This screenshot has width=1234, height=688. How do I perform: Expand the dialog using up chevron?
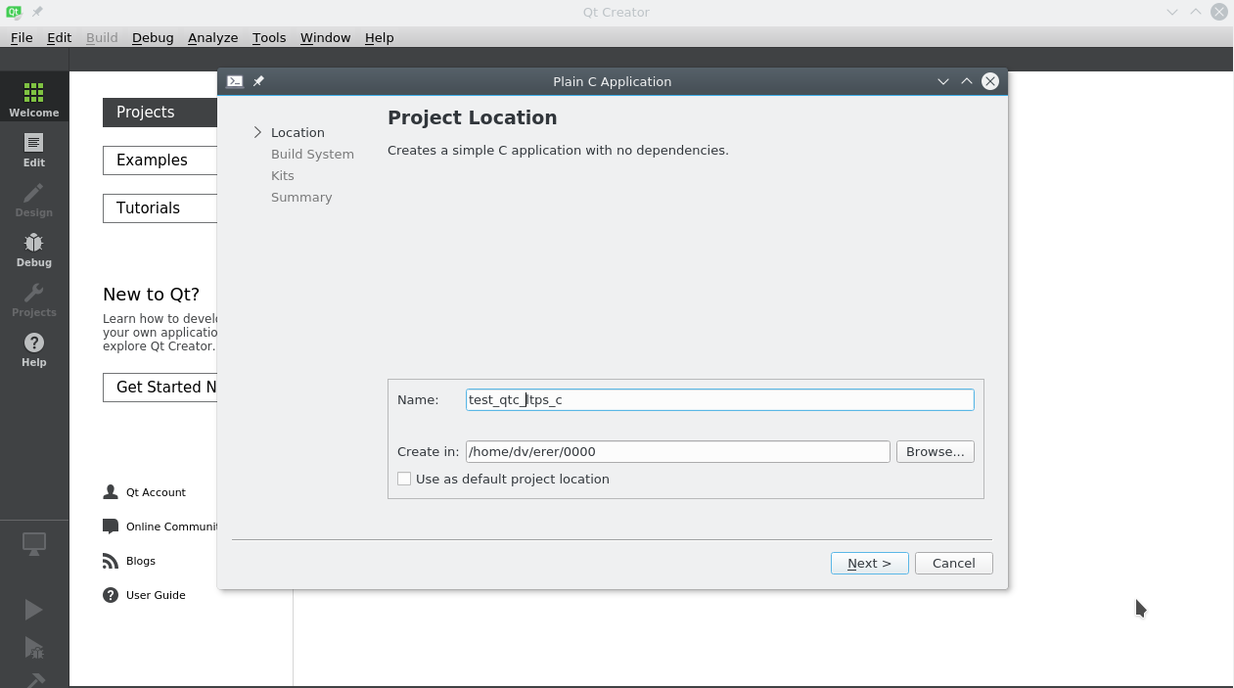(x=966, y=81)
